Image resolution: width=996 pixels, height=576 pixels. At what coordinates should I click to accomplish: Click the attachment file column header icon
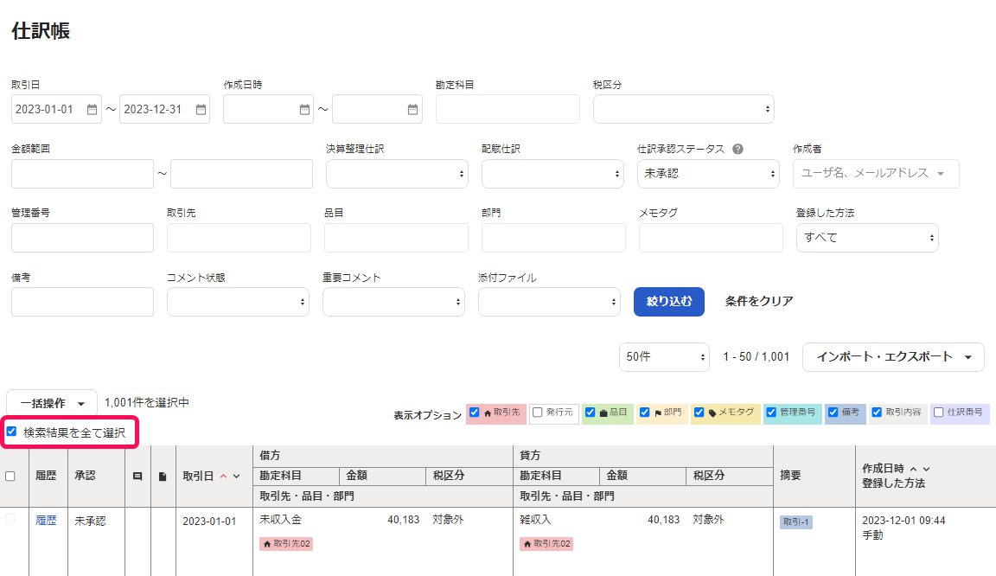[163, 477]
